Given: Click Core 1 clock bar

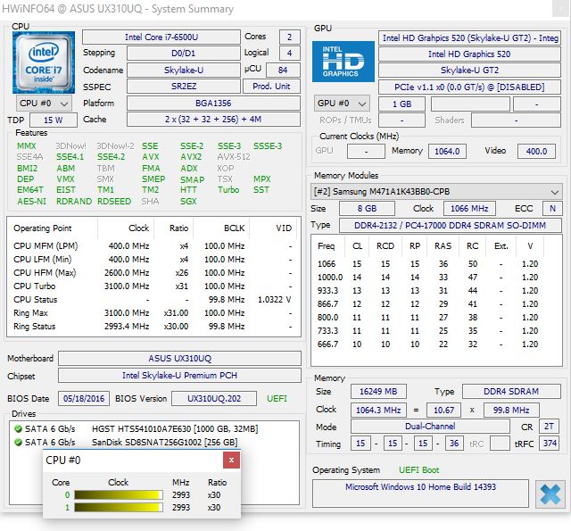Looking at the screenshot, I should (119, 507).
